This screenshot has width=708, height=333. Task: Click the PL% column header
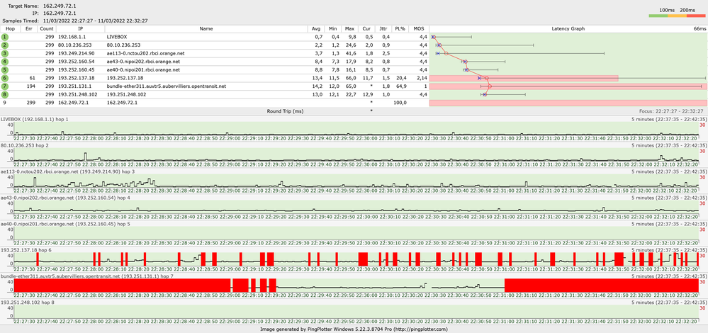point(402,28)
